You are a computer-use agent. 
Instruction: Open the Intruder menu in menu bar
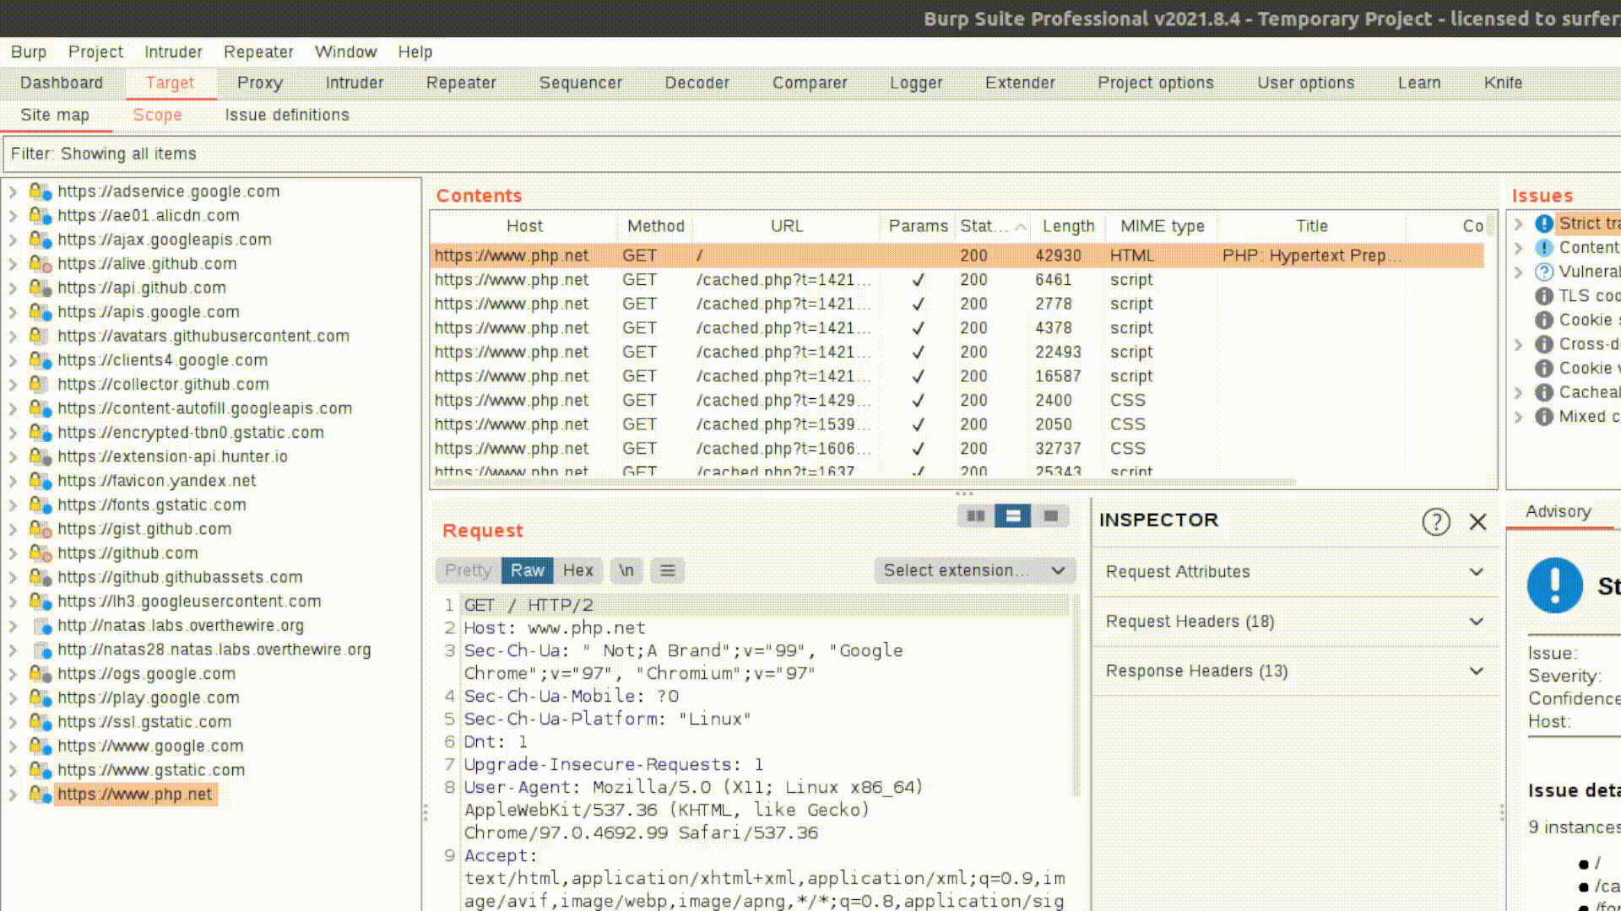click(x=173, y=51)
